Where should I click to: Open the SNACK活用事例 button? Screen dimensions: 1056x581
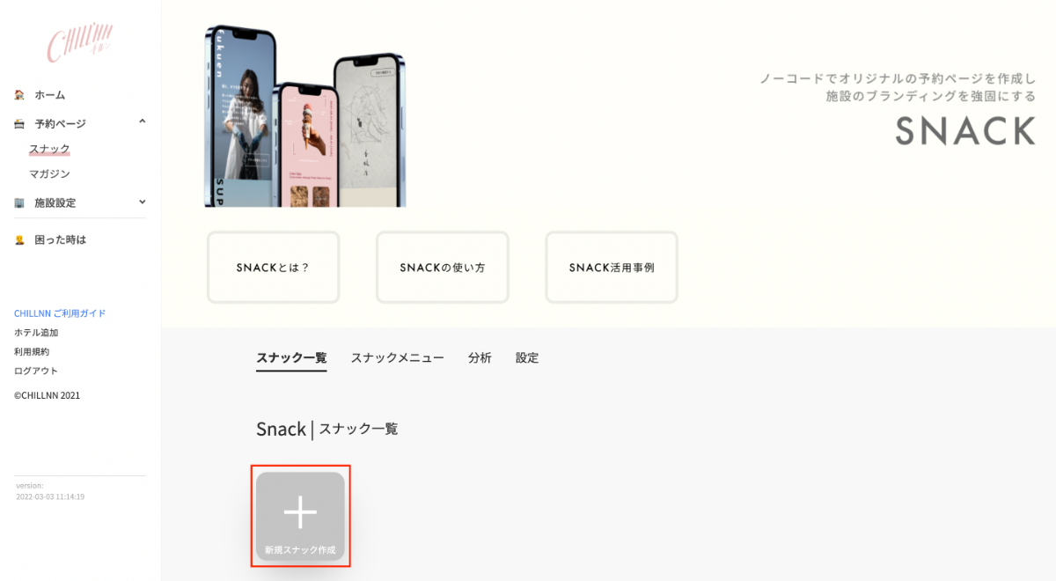[x=612, y=268]
